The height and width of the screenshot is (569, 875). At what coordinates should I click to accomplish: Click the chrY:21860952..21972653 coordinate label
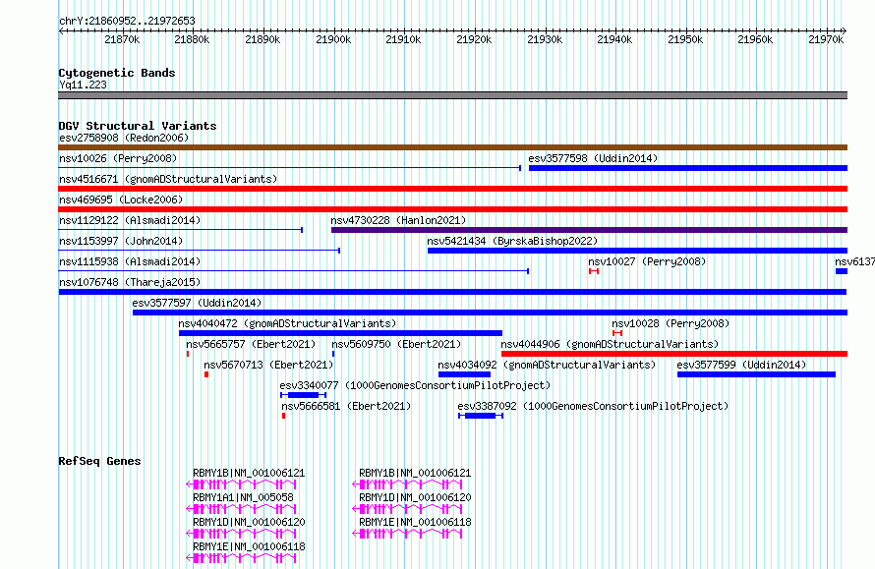(x=127, y=21)
